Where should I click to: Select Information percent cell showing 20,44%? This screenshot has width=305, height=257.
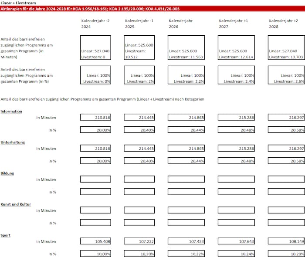click(x=186, y=130)
